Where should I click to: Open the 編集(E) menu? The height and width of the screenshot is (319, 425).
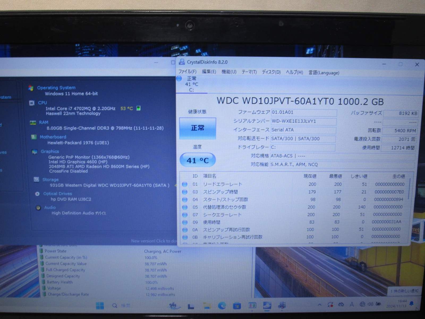pos(209,72)
